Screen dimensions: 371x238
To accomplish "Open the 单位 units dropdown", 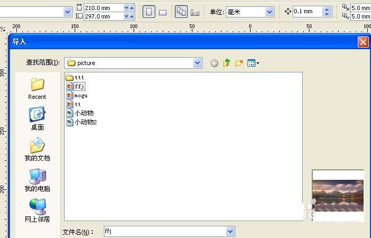I will tap(269, 12).
